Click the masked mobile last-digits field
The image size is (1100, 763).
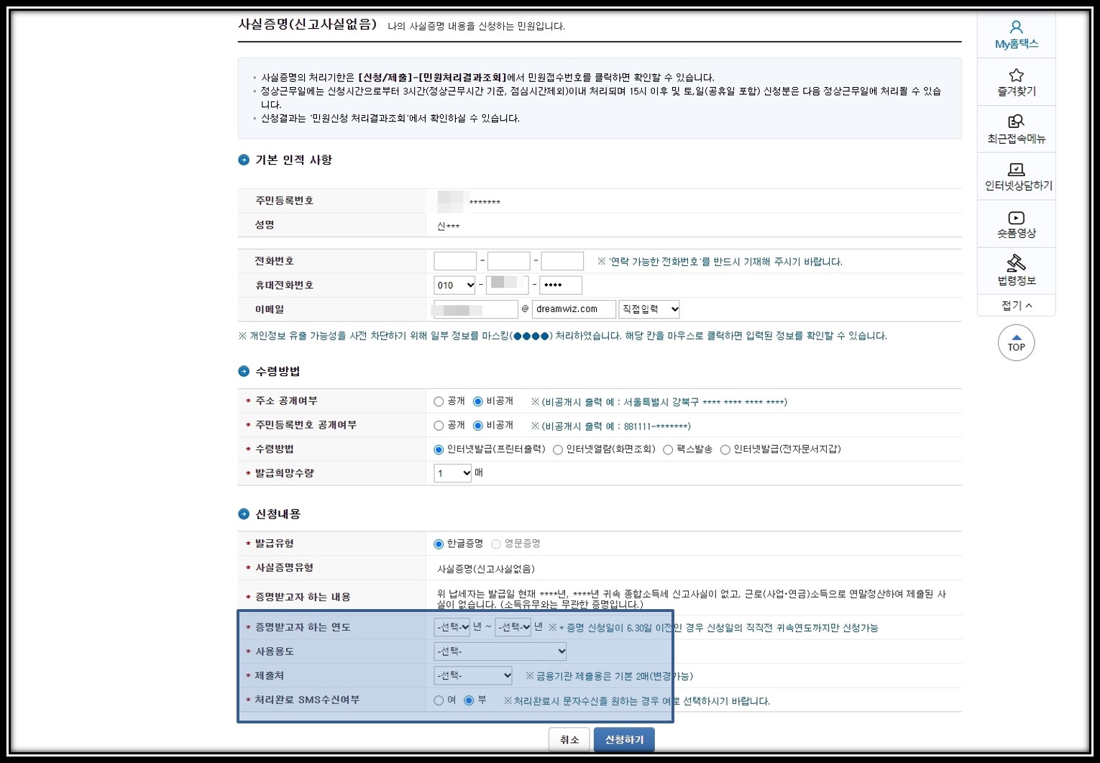[561, 285]
